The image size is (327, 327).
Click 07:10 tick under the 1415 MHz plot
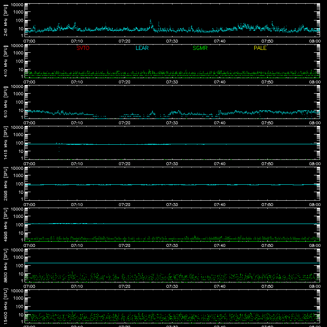point(77,164)
